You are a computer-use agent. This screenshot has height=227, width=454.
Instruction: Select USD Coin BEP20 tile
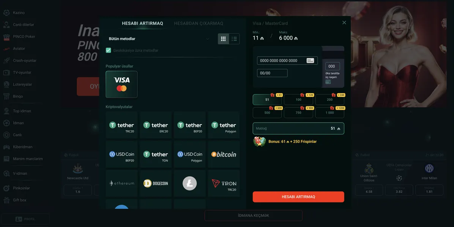(x=121, y=154)
